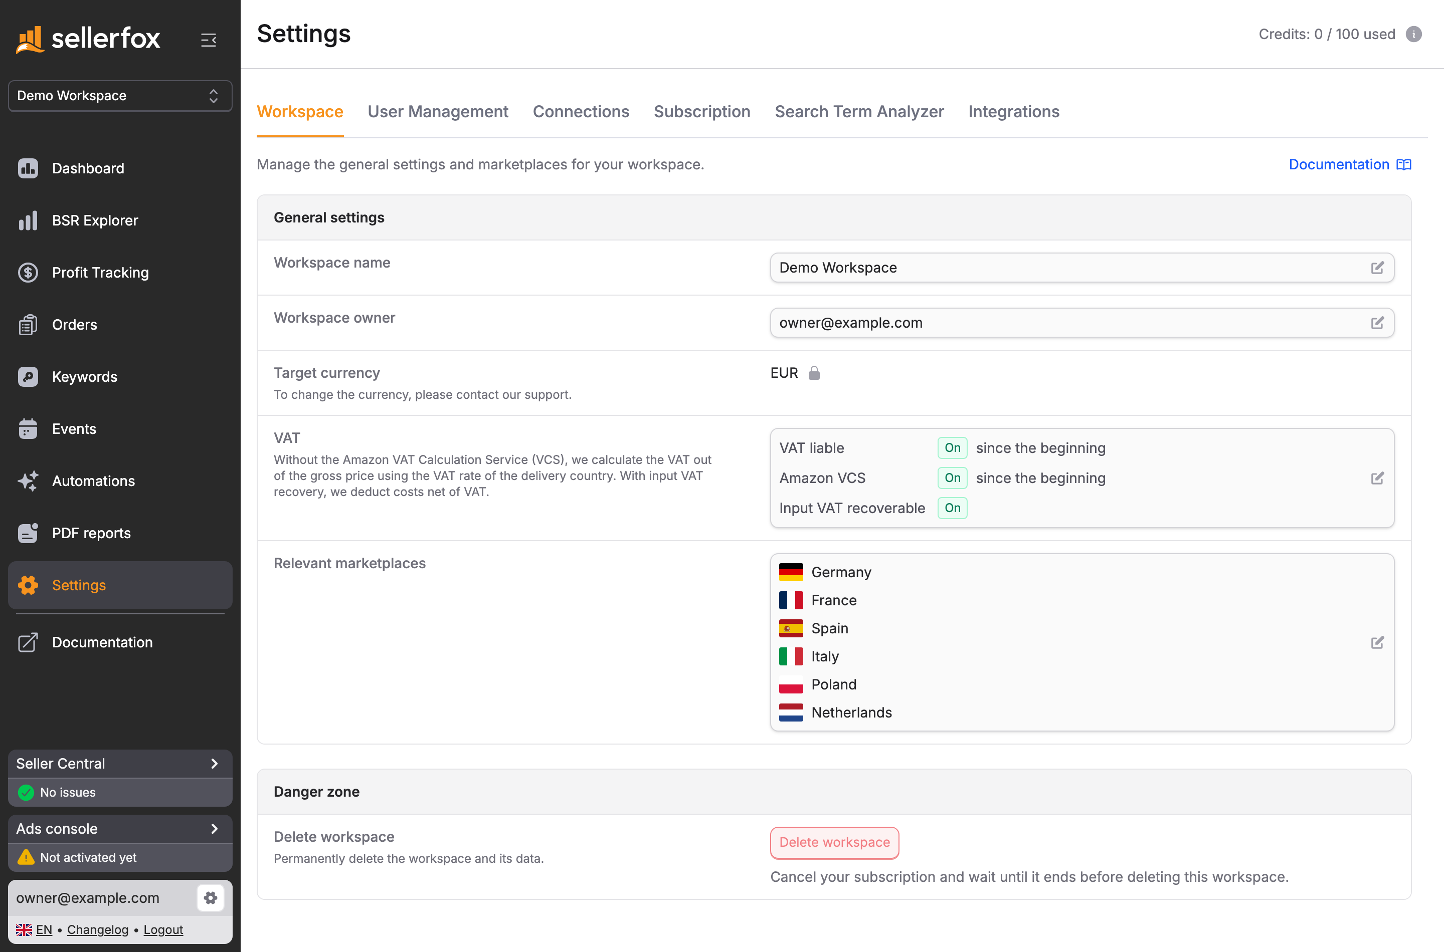Select the Workspace tab

pos(300,112)
